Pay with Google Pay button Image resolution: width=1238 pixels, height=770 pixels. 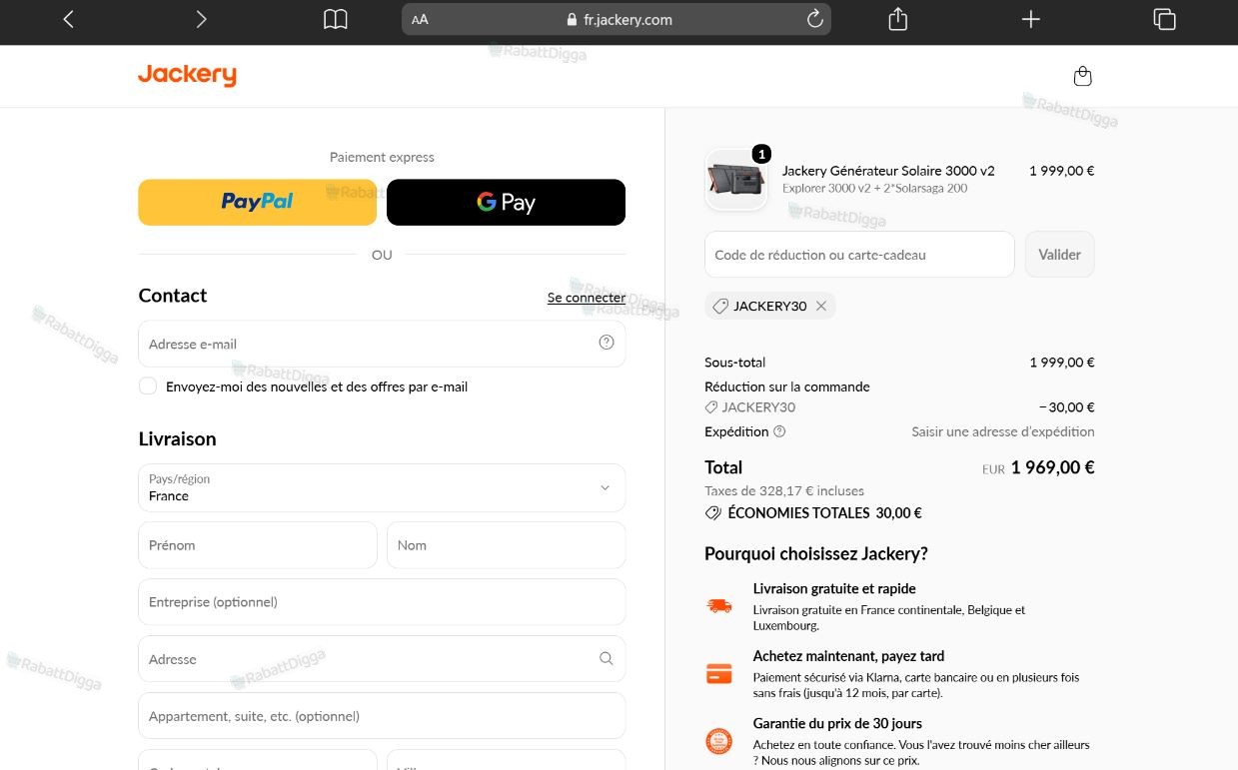pyautogui.click(x=506, y=202)
